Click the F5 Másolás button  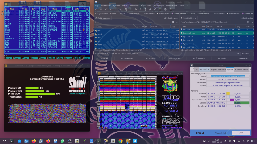[x=151, y=58]
